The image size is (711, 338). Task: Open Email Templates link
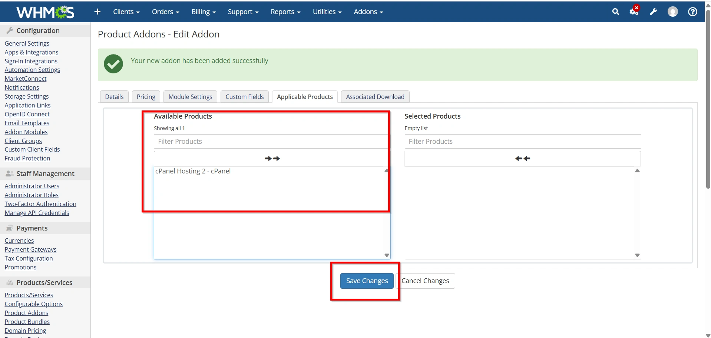click(27, 123)
